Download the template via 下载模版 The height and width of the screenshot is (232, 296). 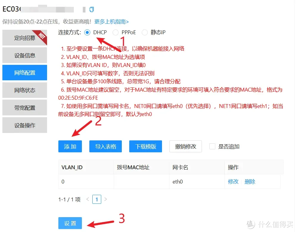click(145, 146)
